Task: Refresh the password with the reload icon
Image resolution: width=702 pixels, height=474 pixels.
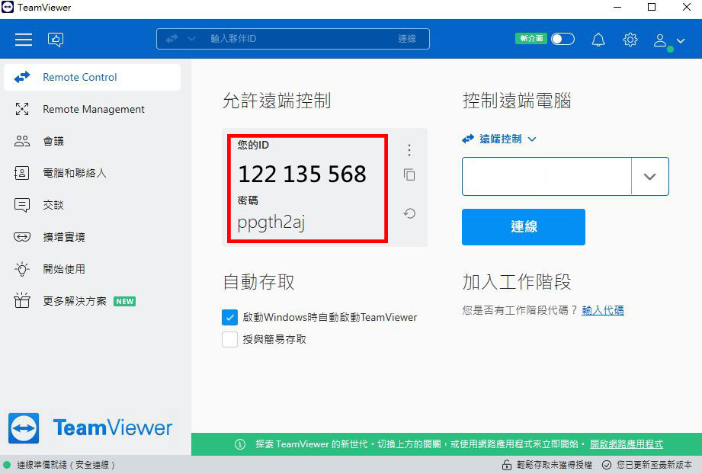Action: point(409,213)
